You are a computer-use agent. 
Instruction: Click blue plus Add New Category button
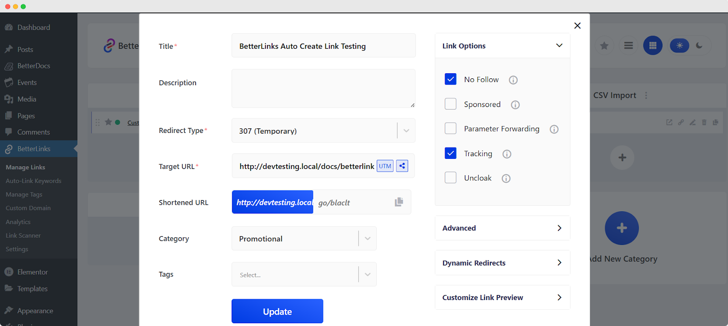tap(622, 228)
